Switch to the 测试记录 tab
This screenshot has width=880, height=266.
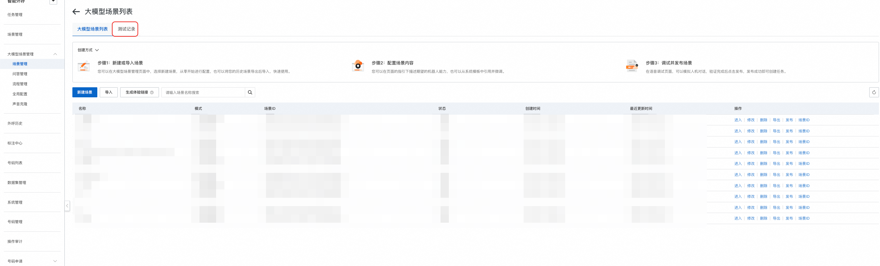126,29
